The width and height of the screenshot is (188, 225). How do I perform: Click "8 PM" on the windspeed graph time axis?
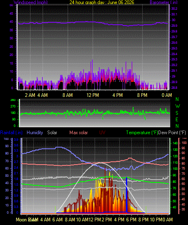pyautogui.click(x=142, y=95)
